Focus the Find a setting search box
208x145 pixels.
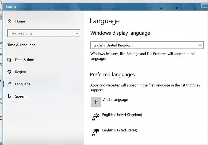[x=44, y=33]
